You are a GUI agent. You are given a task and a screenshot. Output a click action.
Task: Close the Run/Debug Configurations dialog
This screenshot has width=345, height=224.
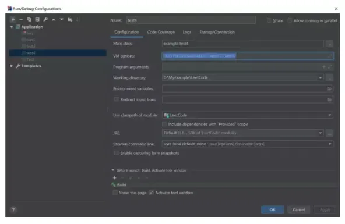[336, 9]
